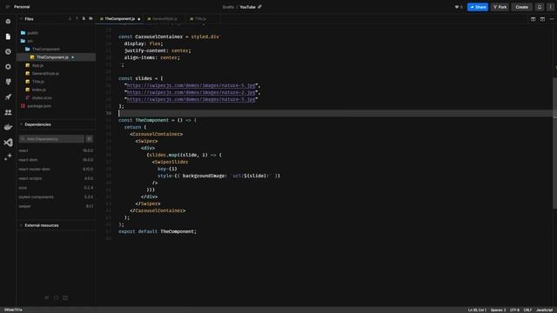The height and width of the screenshot is (313, 557).
Task: Click the Create button
Action: point(522,7)
